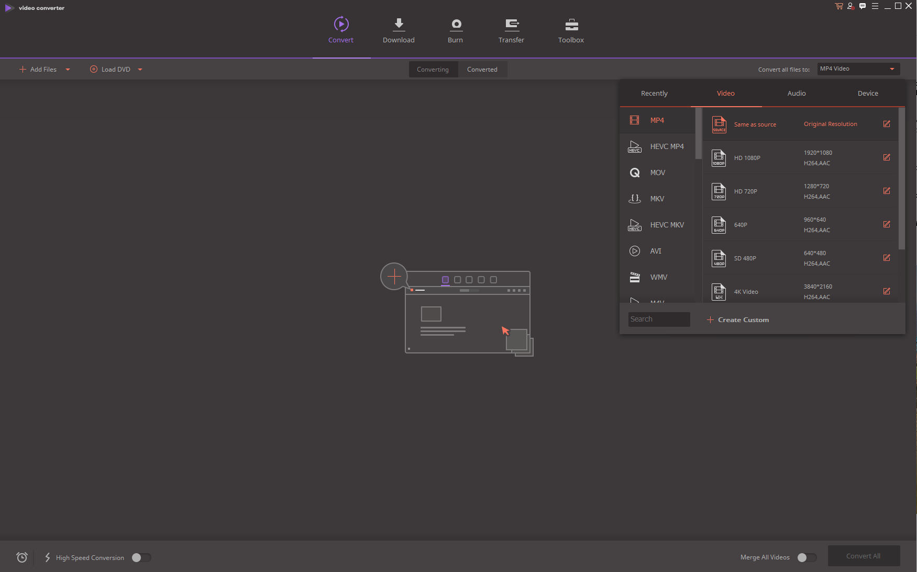Open the Toolbox section icon
917x572 pixels.
click(571, 24)
